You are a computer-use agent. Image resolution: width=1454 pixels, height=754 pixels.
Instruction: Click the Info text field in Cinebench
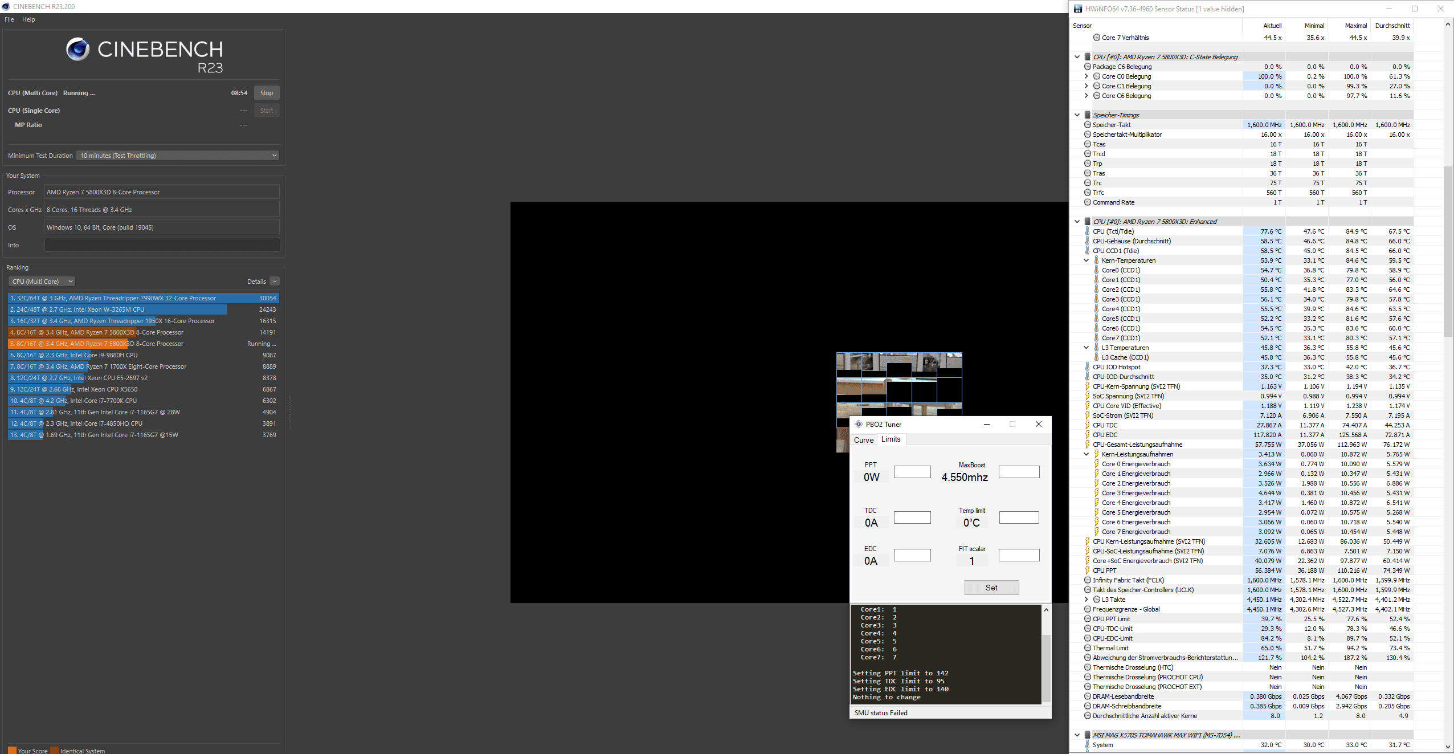coord(162,245)
